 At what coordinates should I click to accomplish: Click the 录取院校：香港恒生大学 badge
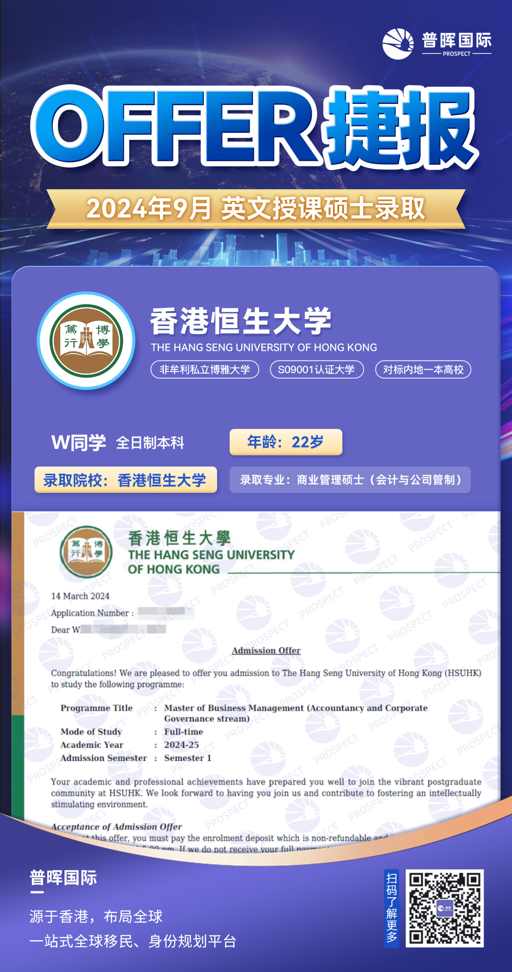pos(126,480)
